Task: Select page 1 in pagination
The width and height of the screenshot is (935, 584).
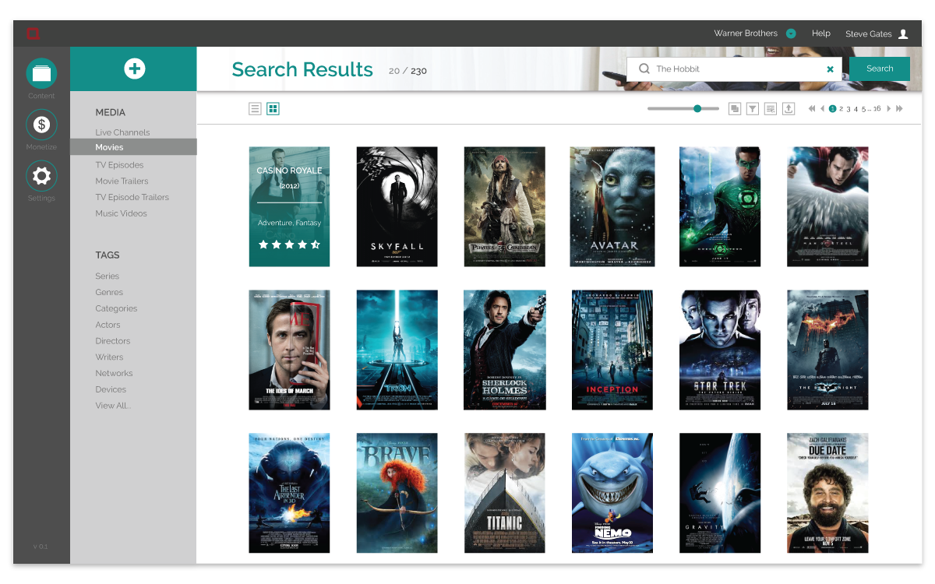Action: pos(832,109)
